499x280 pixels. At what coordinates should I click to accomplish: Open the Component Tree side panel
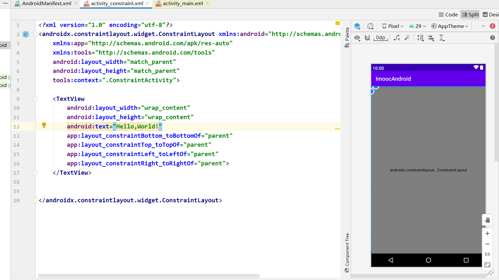coord(347,253)
